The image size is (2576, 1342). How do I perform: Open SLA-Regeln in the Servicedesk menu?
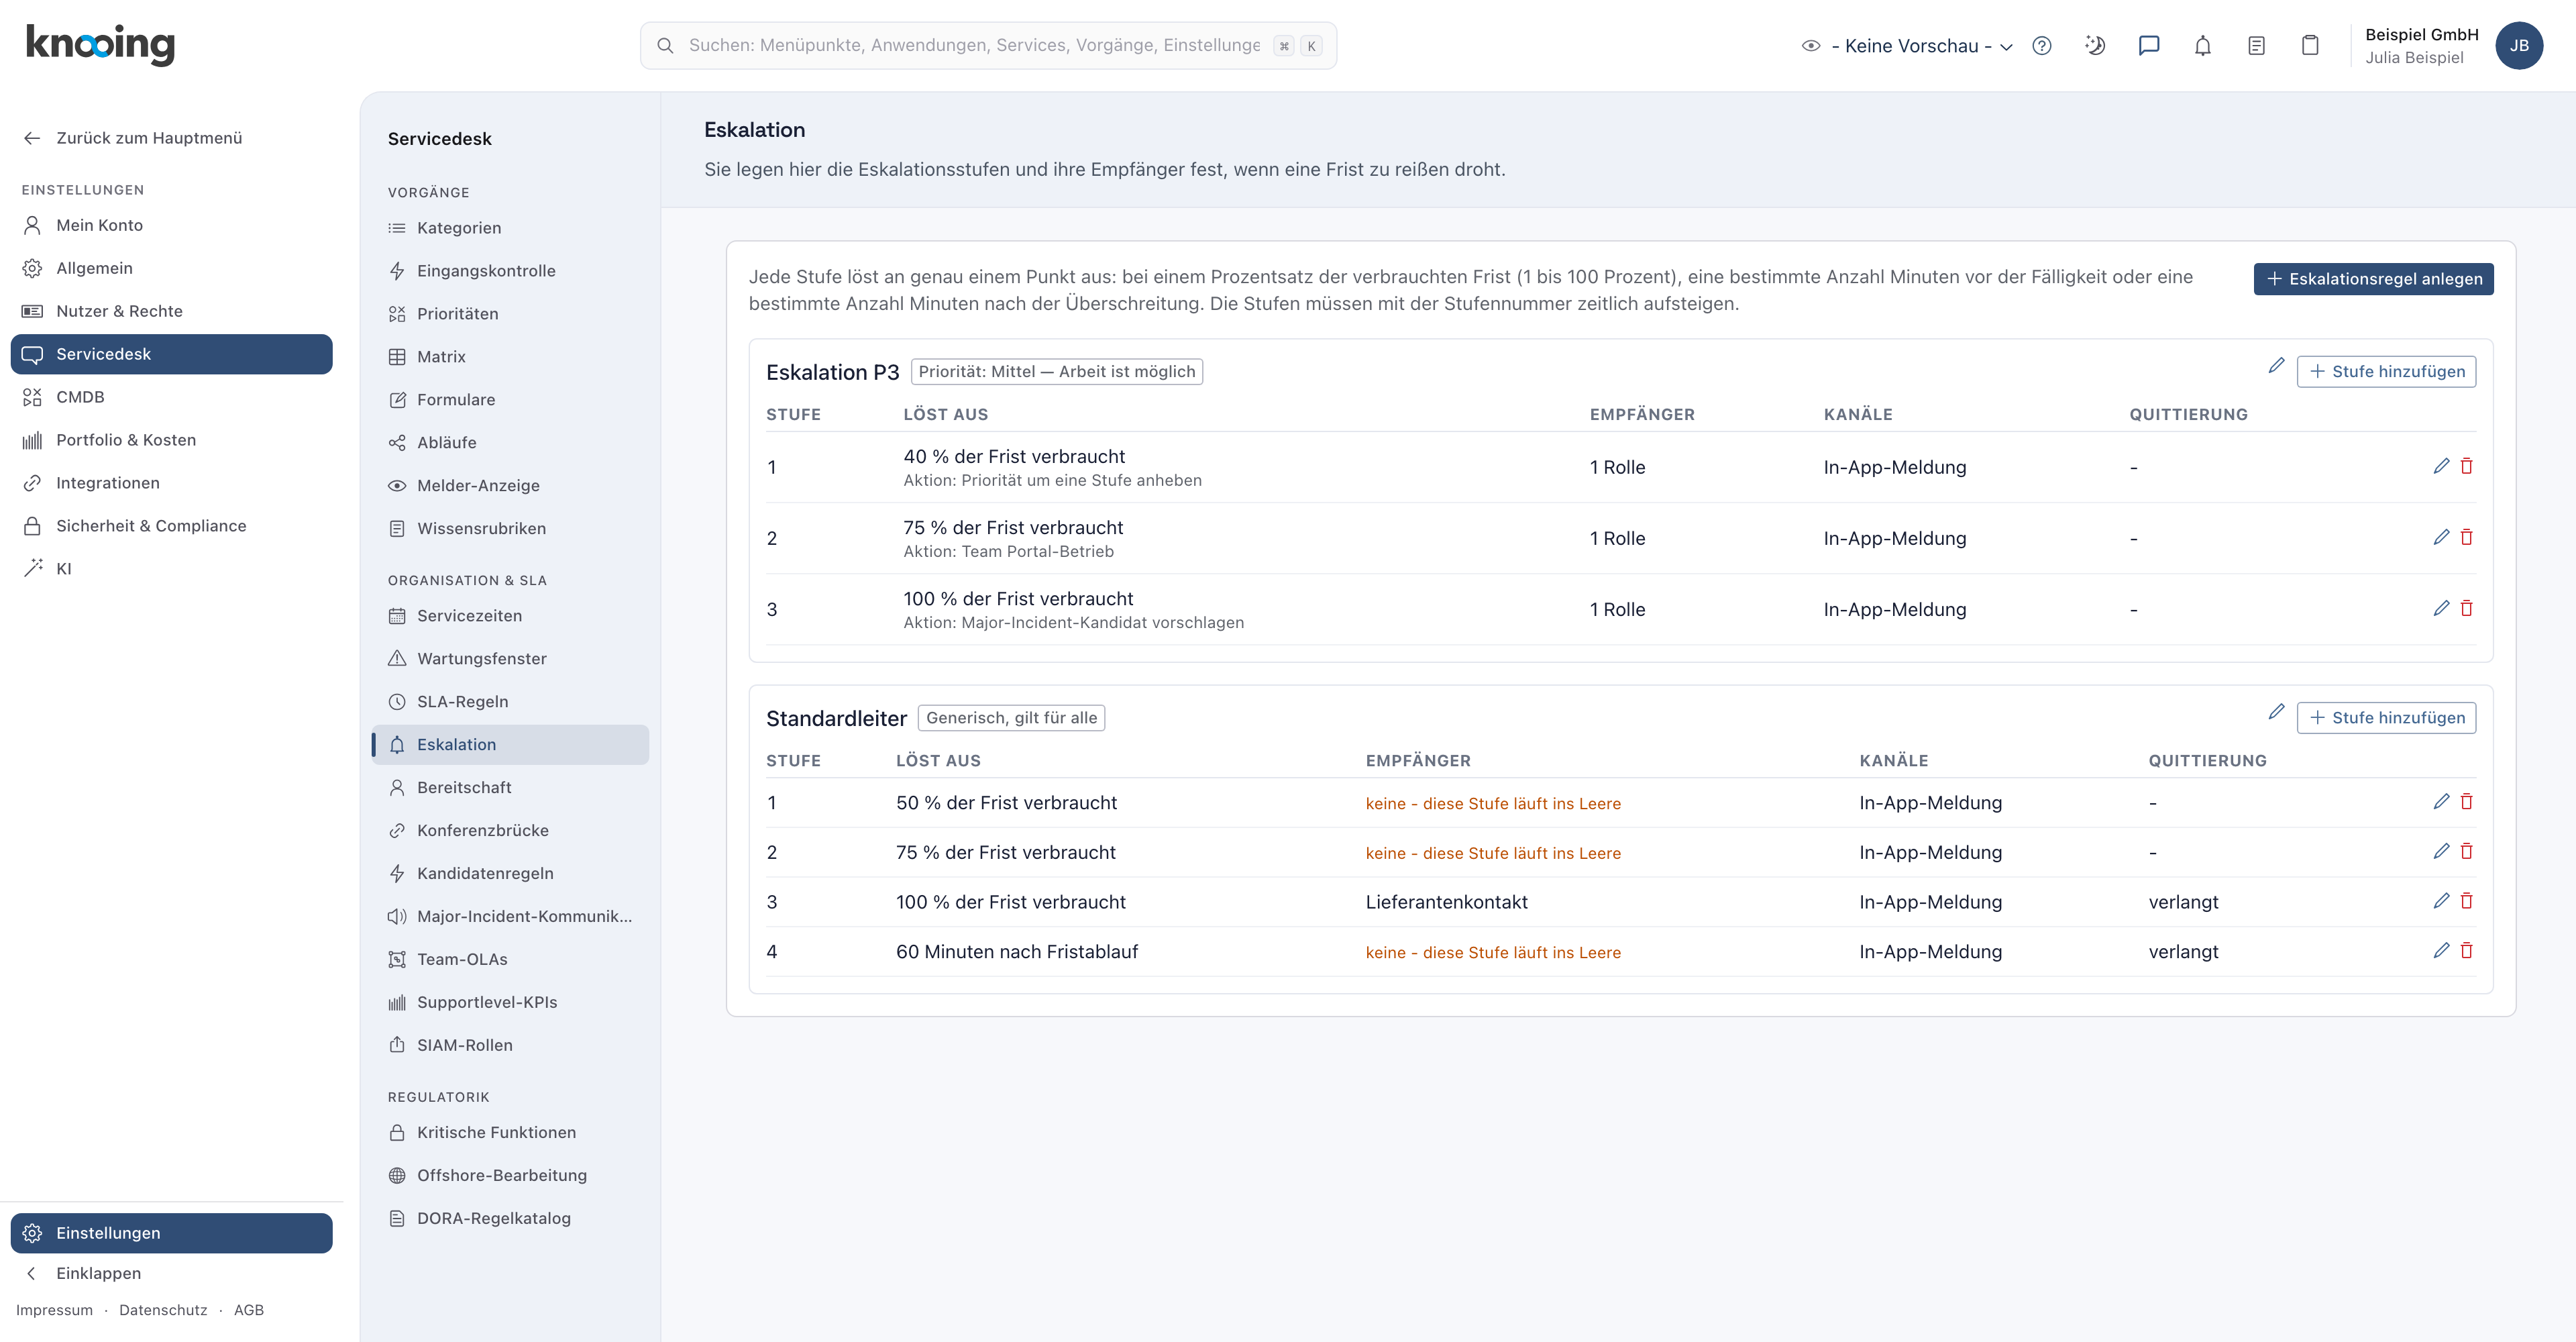click(462, 702)
